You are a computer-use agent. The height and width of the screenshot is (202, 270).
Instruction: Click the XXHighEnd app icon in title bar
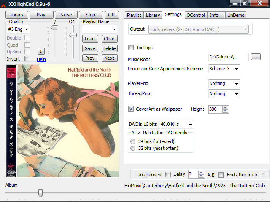[3, 5]
